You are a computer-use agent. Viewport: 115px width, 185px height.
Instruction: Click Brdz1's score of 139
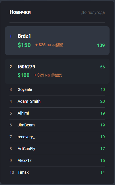coord(101,45)
